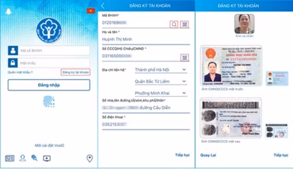Click Mời cài đặt VssID link
Viewport: 293px width, 169px height.
click(49, 145)
